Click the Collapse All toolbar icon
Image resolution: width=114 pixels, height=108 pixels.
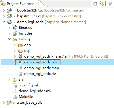[95, 4]
